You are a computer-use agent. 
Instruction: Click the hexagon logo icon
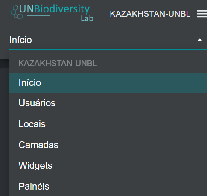[x=15, y=12]
